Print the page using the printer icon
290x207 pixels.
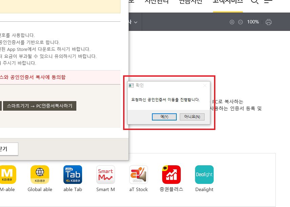[269, 22]
